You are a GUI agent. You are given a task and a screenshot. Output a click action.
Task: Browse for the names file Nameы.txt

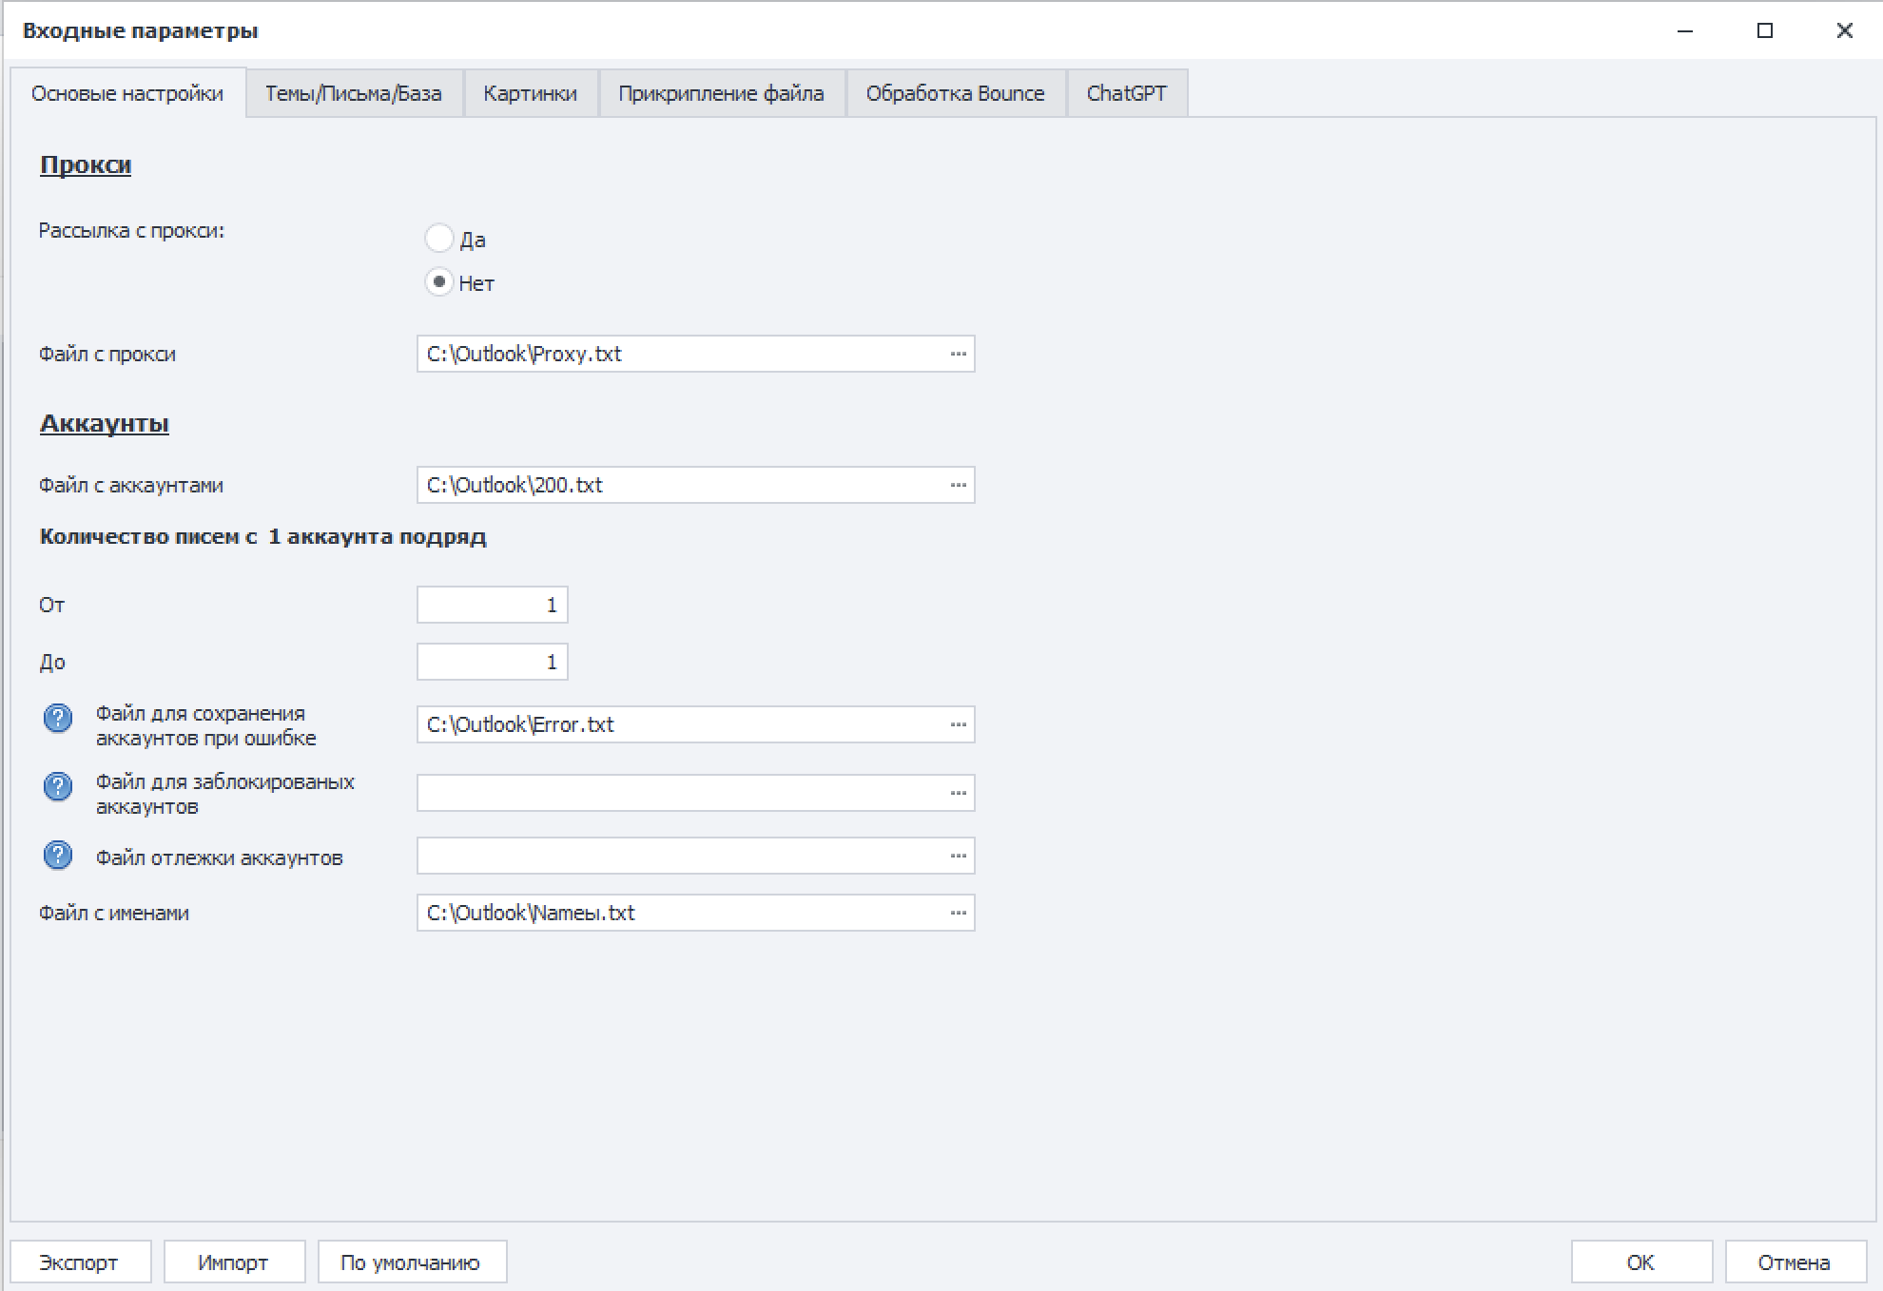[958, 913]
